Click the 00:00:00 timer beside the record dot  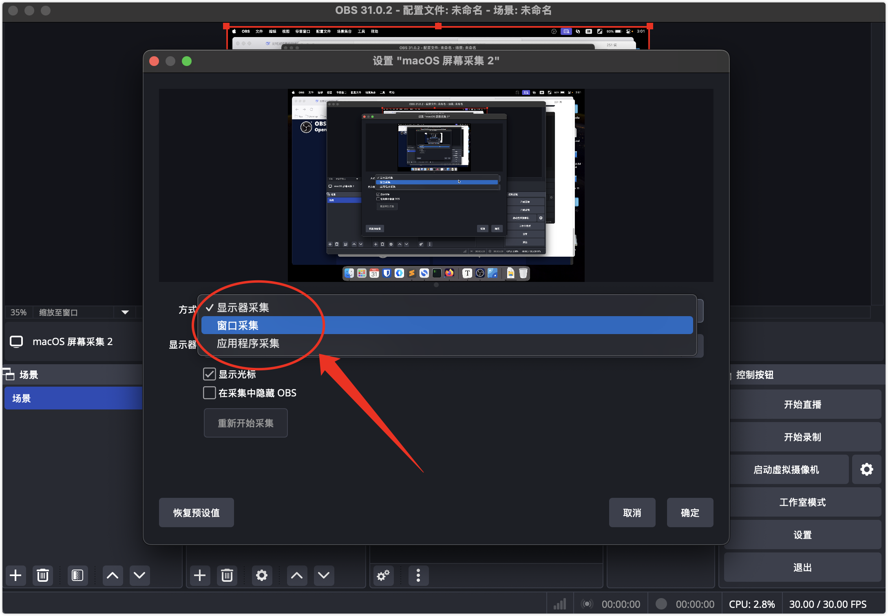coord(695,604)
